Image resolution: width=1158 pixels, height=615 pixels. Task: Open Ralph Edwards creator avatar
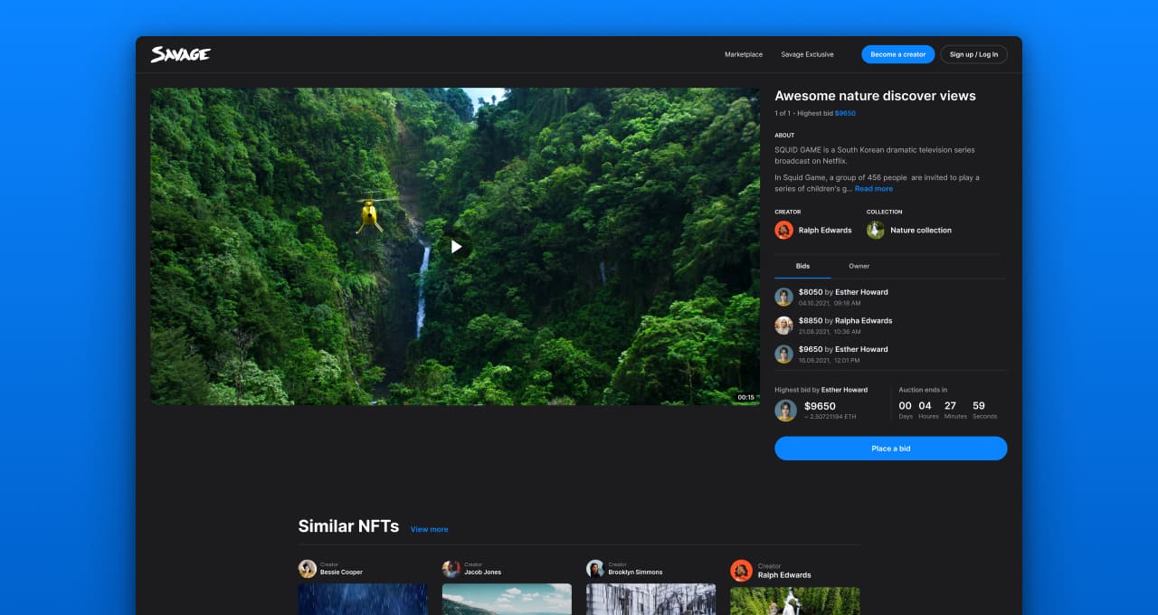point(783,230)
